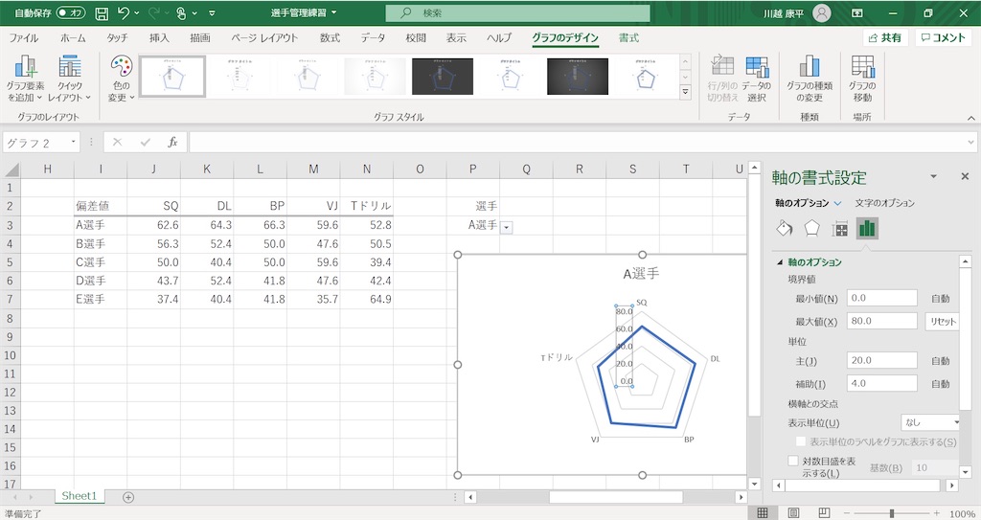
Task: Click the 主 major unit input field
Action: click(882, 360)
